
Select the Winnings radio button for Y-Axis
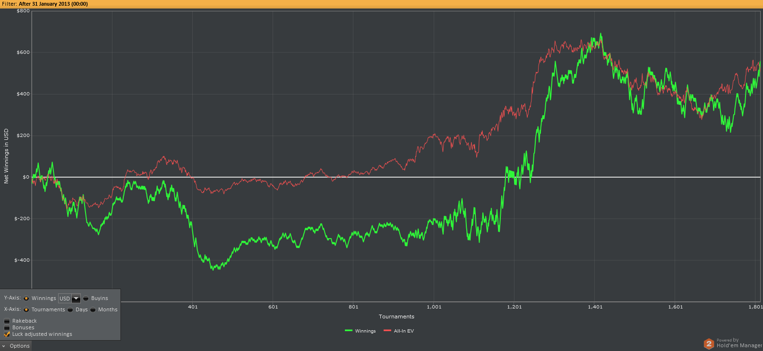coord(26,298)
